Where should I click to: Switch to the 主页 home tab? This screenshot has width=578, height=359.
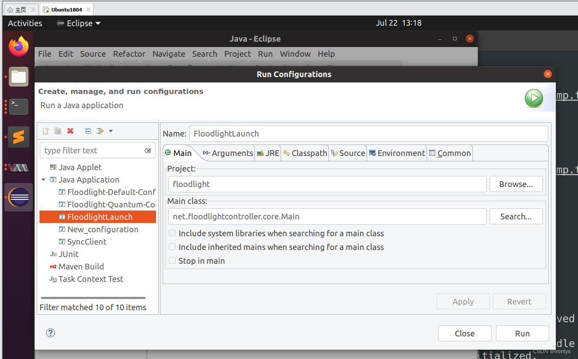(20, 9)
